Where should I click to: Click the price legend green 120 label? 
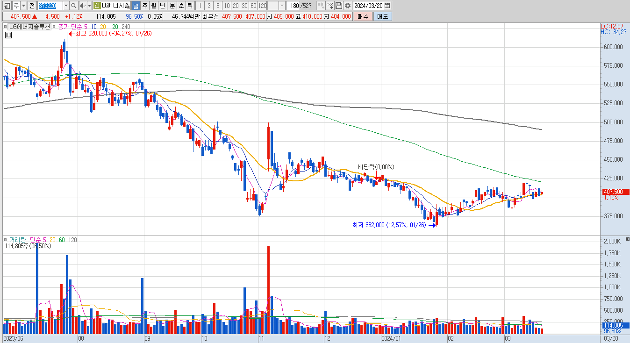(x=115, y=27)
